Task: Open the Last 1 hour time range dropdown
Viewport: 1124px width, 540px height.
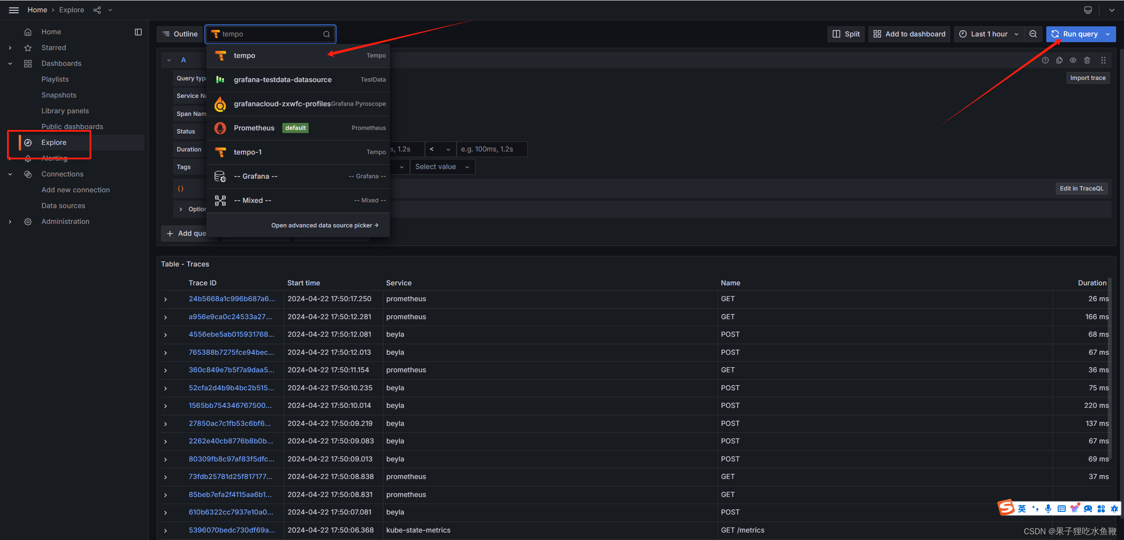Action: 989,34
